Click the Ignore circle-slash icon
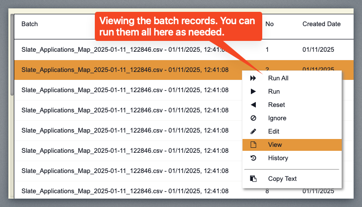Screen dimensions: 362x207 coord(253,118)
